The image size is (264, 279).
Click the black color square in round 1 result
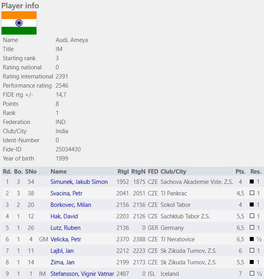(x=252, y=182)
